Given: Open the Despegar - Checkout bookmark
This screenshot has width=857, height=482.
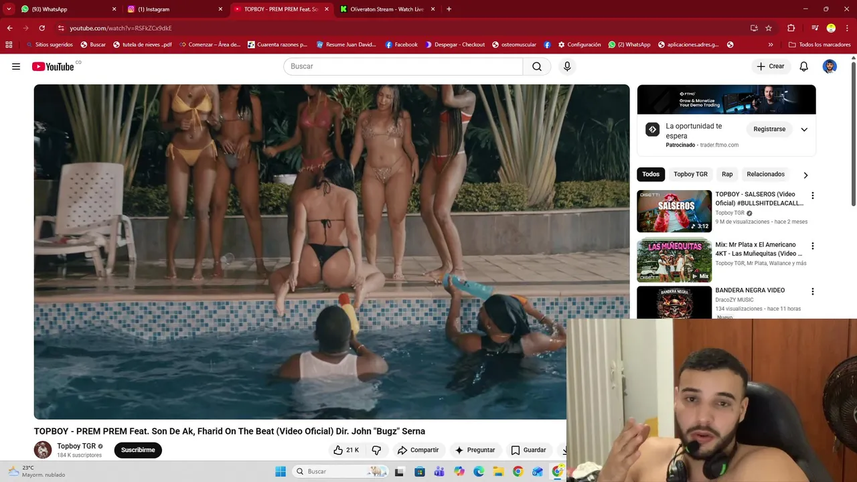Looking at the screenshot, I should point(454,45).
